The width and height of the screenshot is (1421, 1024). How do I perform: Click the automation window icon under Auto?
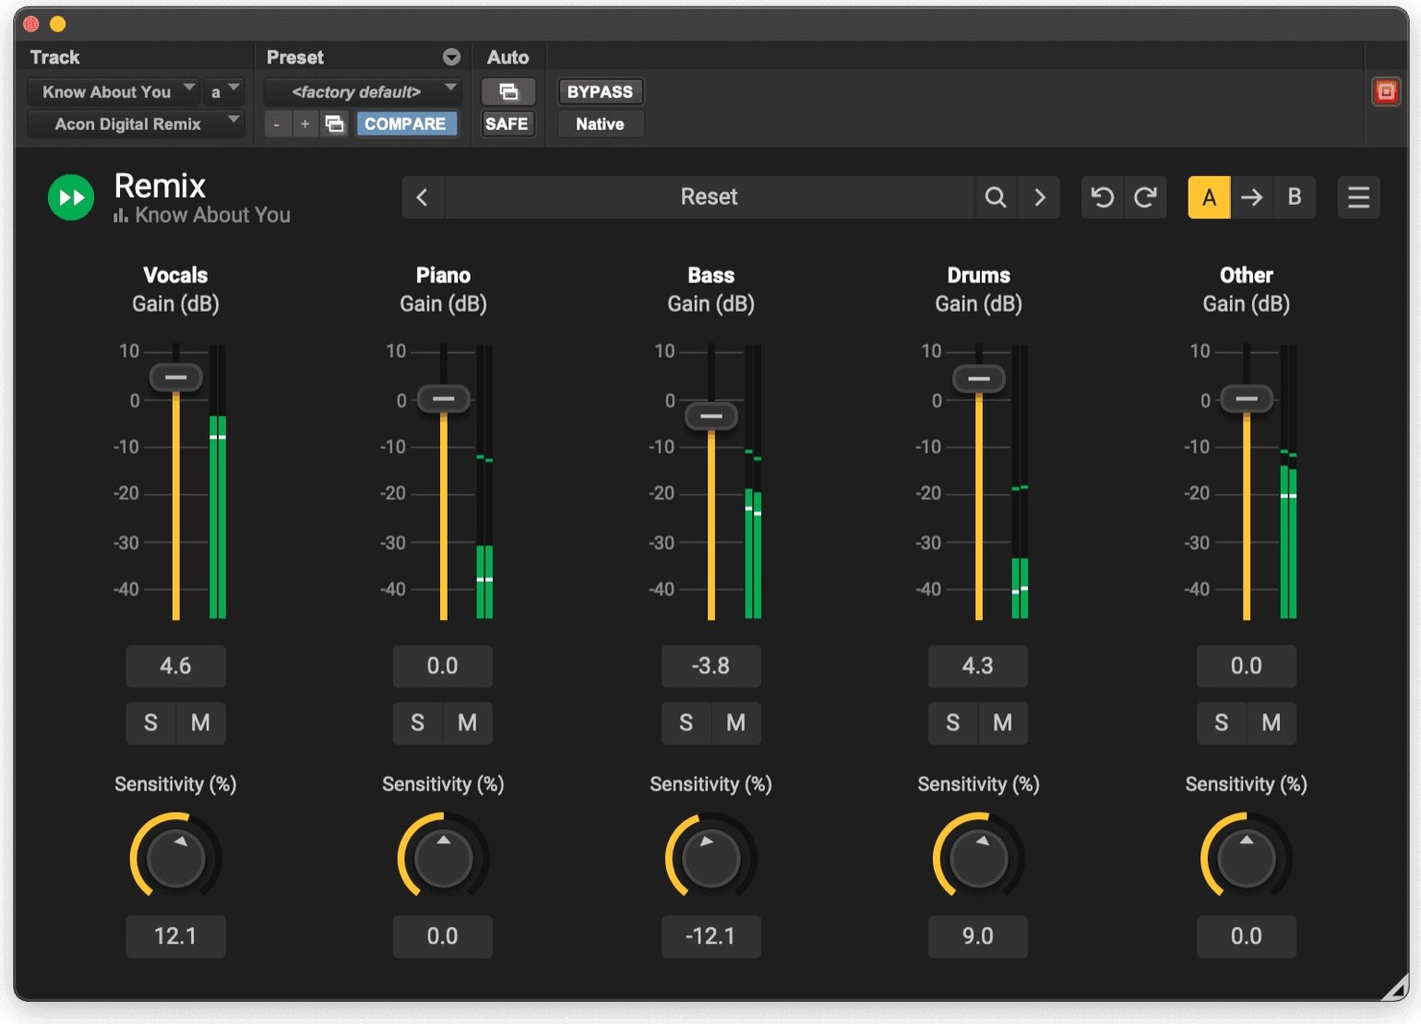coord(508,91)
